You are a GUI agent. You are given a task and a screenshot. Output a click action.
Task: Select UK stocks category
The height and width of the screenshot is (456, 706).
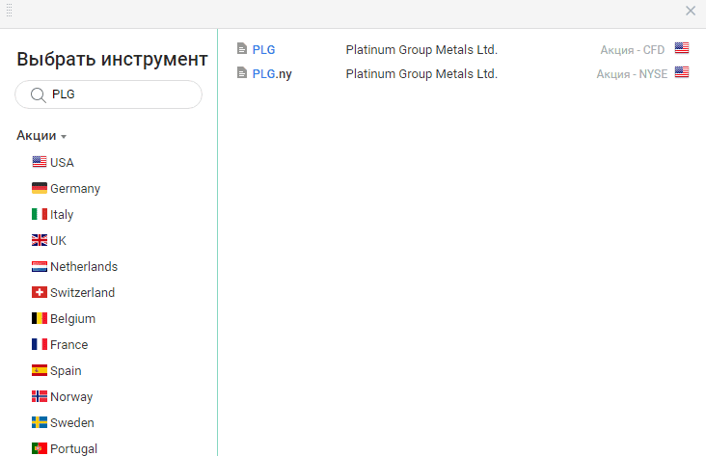[58, 241]
